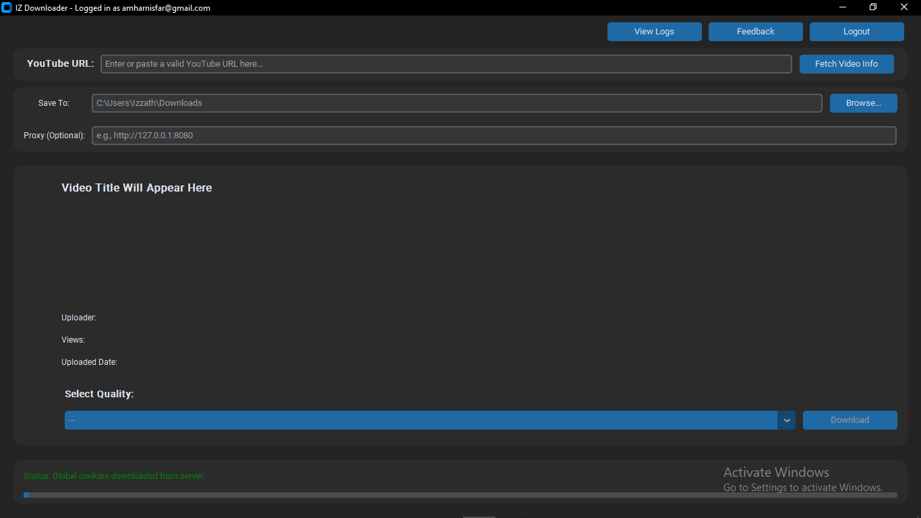Click the YouTube URL label text
This screenshot has height=518, width=921.
point(59,63)
